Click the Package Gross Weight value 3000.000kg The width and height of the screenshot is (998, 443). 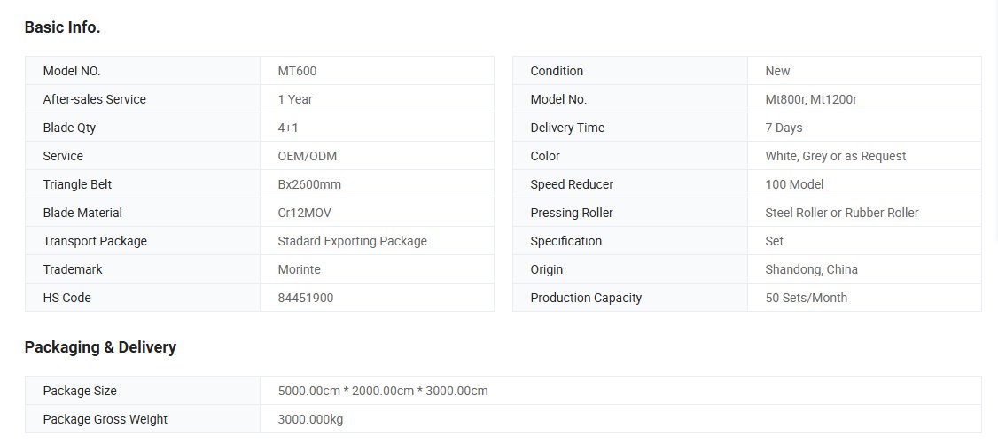pyautogui.click(x=310, y=419)
